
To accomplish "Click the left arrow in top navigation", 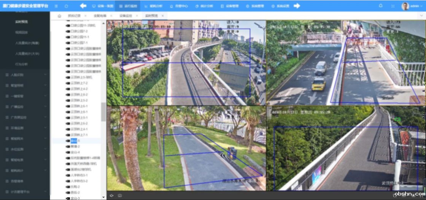I will click(83, 6).
